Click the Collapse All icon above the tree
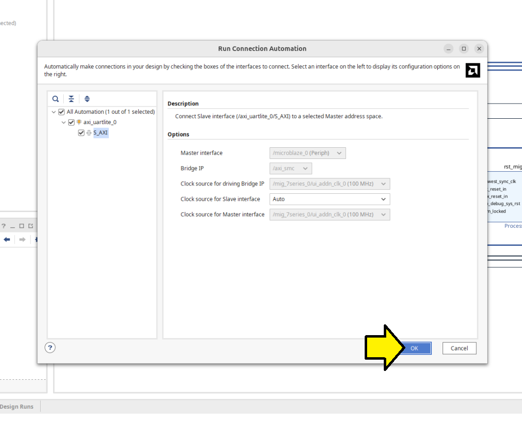This screenshot has width=522, height=421. pos(72,99)
